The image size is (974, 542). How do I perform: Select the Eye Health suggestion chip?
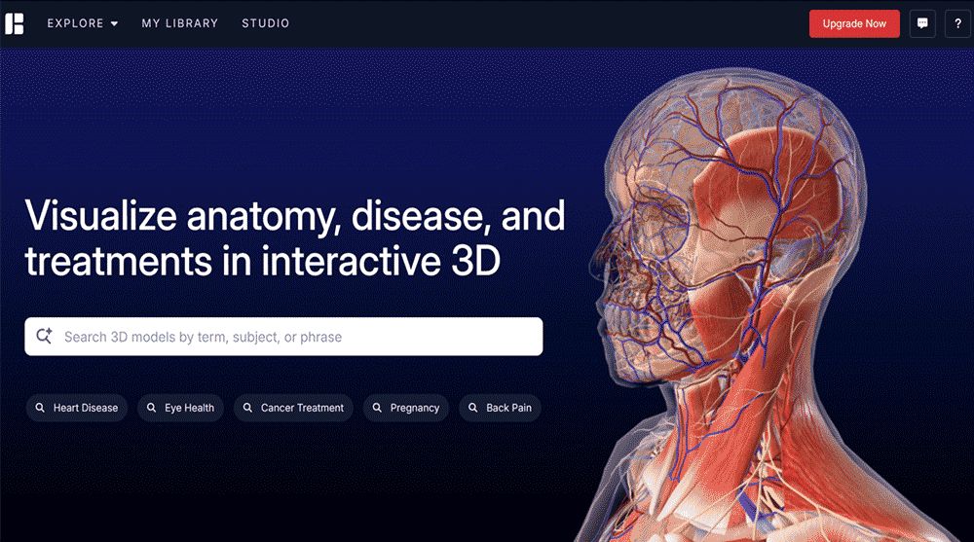(181, 408)
